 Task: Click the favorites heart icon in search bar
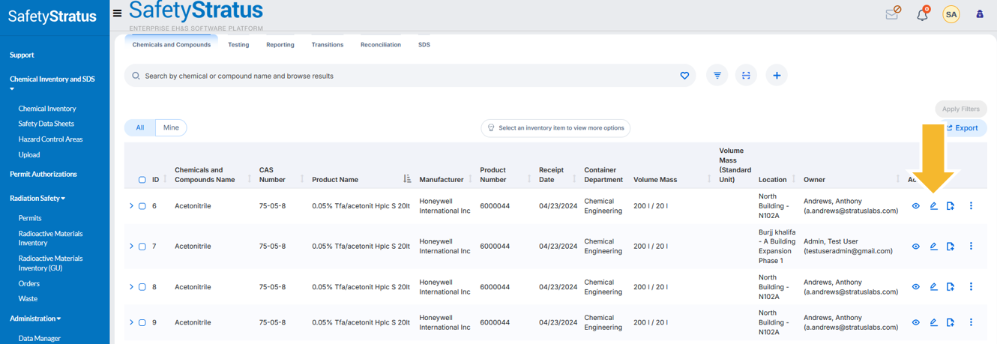(x=684, y=76)
